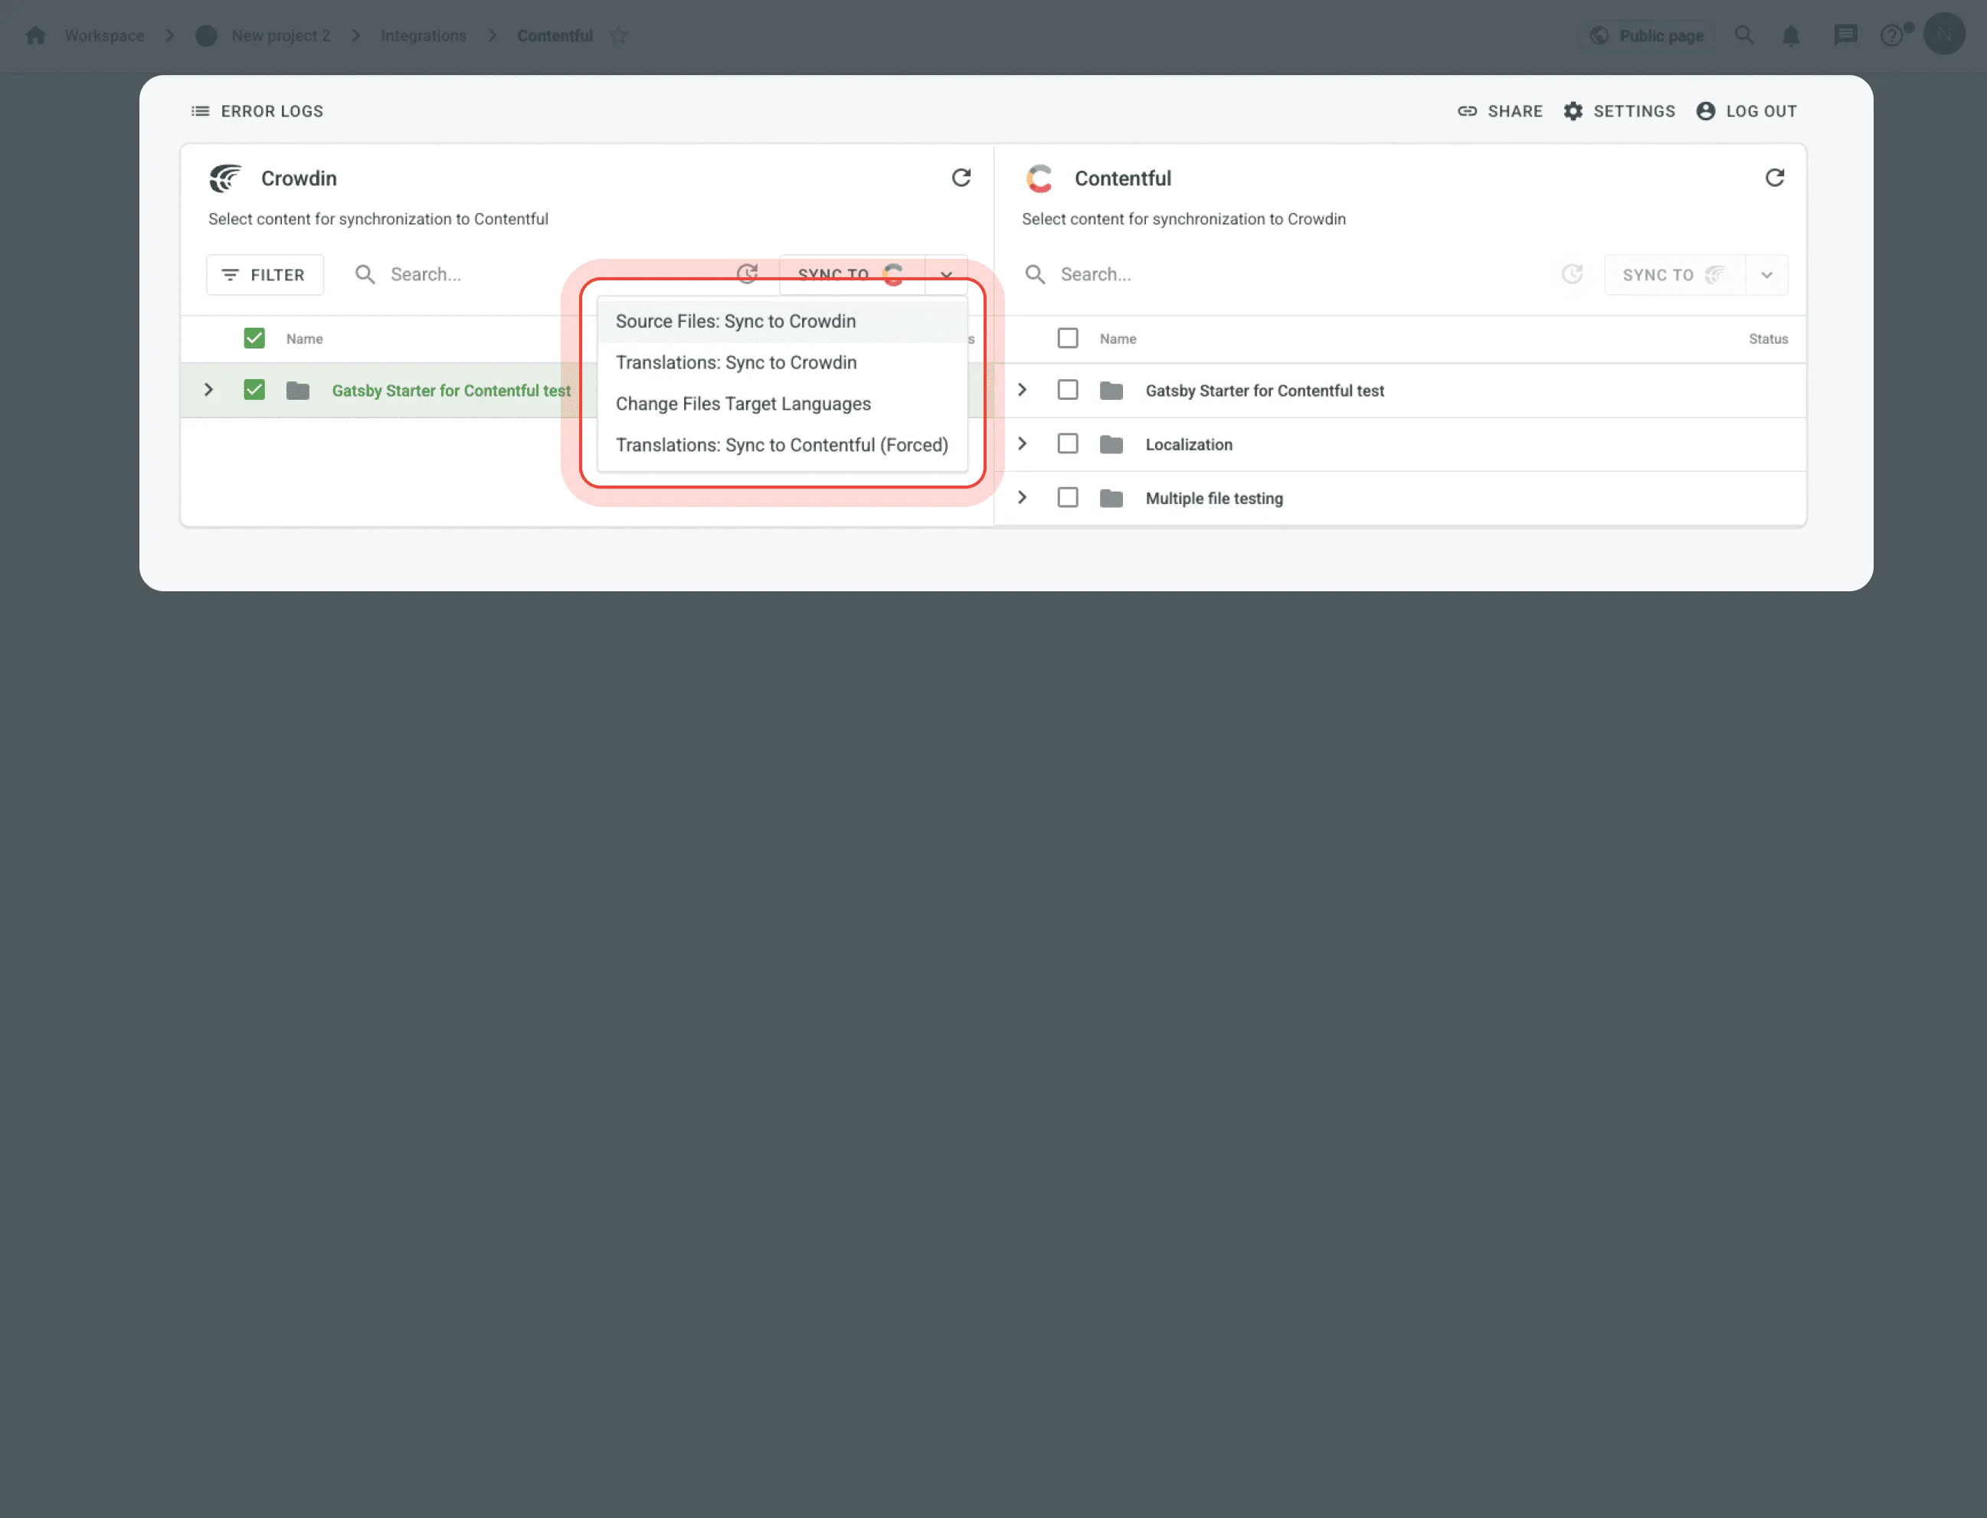Select Translations: Sync to Crowdin option
The height and width of the screenshot is (1518, 1987).
click(735, 362)
